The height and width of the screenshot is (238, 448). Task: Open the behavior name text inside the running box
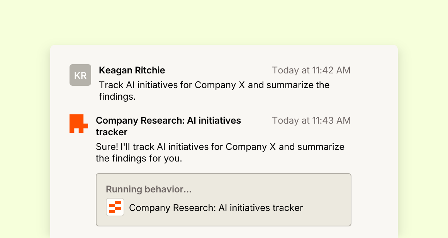[x=216, y=208]
